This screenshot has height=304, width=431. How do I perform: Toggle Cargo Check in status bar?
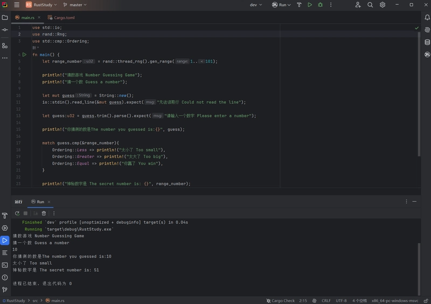pyautogui.click(x=280, y=301)
